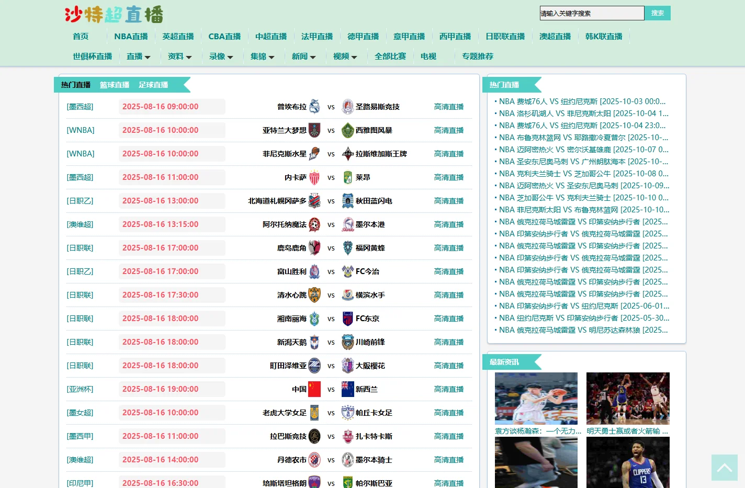Image resolution: width=745 pixels, height=488 pixels.
Task: Click the 鹿岛鹿角 team crest
Action: click(x=314, y=248)
